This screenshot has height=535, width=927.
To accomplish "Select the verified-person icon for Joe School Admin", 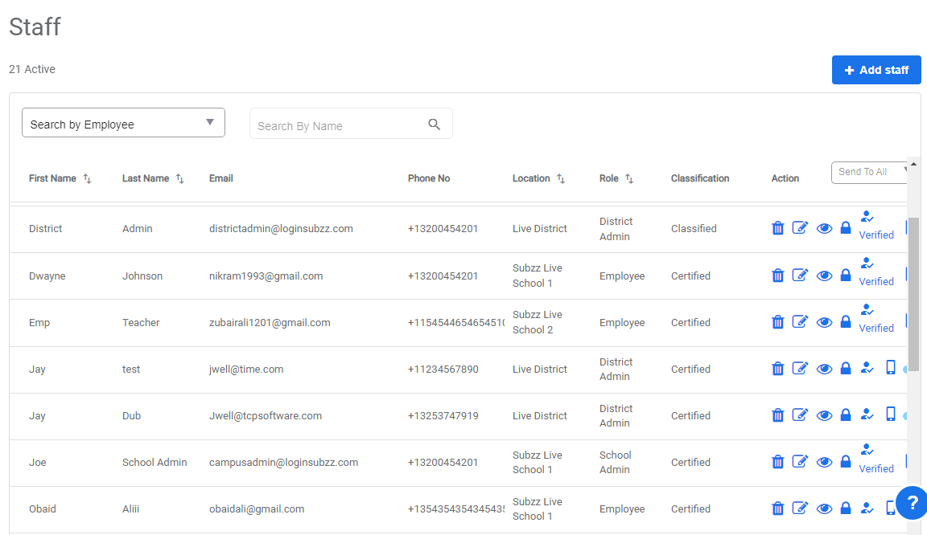I will tap(867, 450).
